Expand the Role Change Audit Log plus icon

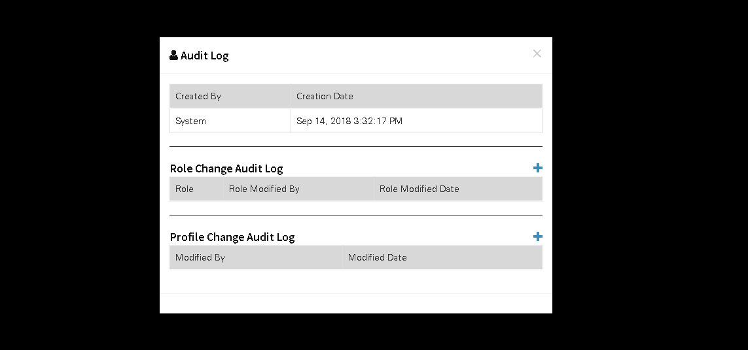point(538,168)
